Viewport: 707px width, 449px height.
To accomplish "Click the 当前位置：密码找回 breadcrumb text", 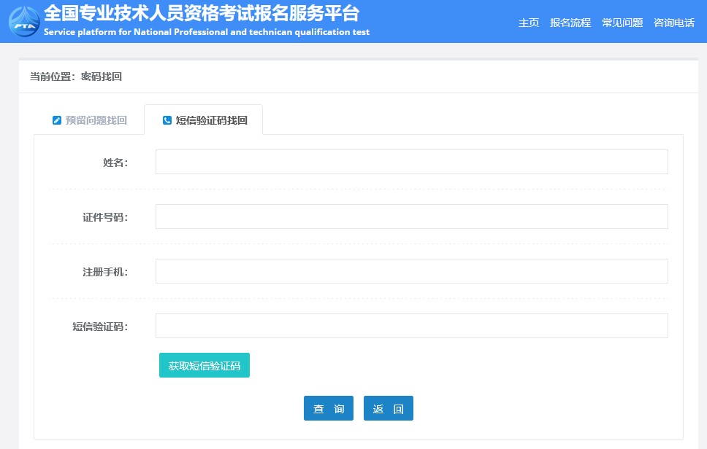I will click(x=75, y=77).
